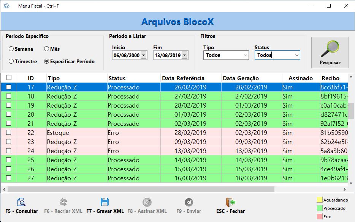
Task: Click the F8 Assinar XML icon
Action: click(147, 202)
